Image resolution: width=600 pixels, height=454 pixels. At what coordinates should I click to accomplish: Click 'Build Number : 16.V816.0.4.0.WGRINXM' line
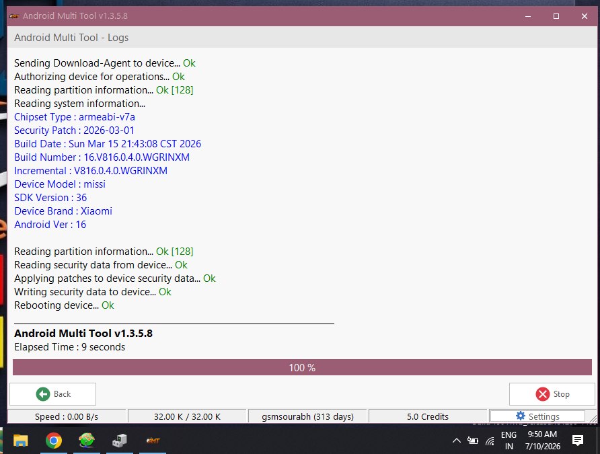pos(102,157)
